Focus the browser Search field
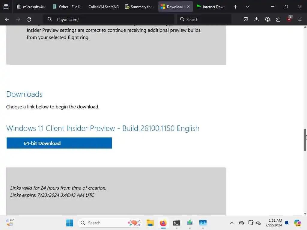307x230 pixels. click(204, 19)
